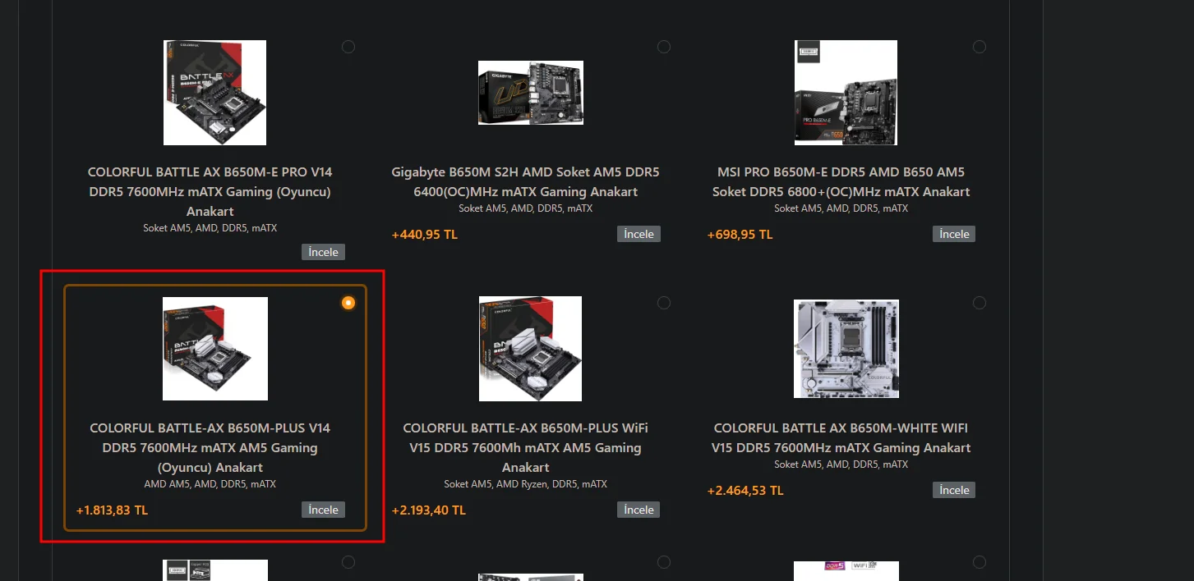Click the COLORFUL BATTLE AX B650M-WHITE WIFI title
This screenshot has height=581, width=1194.
(x=841, y=438)
